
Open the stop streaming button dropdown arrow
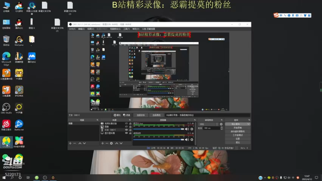point(248,124)
